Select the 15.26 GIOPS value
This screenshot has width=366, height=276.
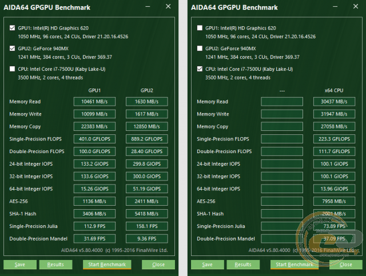pos(94,189)
